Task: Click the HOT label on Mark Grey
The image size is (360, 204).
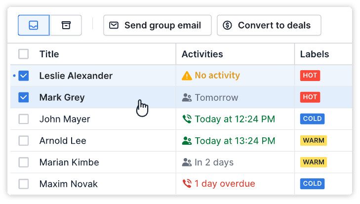Action: [x=310, y=97]
